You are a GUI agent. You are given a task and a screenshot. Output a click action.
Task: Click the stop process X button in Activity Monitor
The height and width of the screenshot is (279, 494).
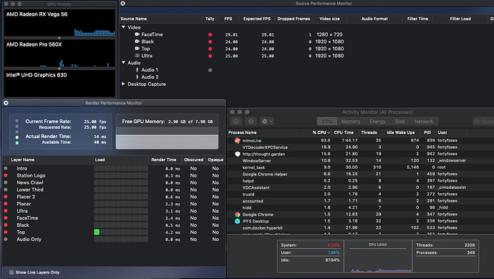(x=236, y=121)
